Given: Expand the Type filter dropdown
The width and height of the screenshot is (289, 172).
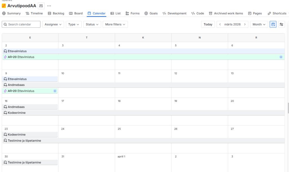Looking at the screenshot, I should 74,24.
